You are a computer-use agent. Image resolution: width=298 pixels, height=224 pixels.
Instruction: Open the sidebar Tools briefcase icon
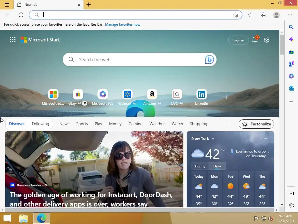click(291, 52)
